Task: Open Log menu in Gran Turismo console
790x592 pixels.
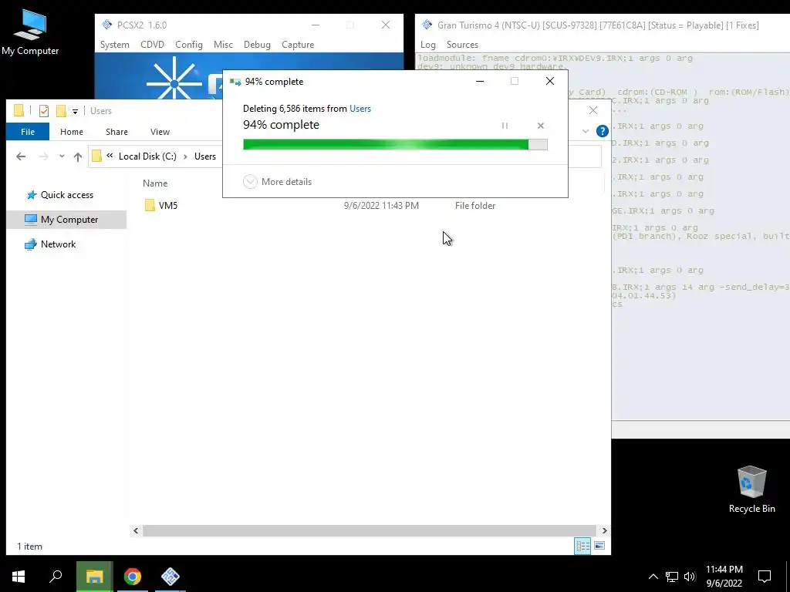Action: (x=427, y=44)
